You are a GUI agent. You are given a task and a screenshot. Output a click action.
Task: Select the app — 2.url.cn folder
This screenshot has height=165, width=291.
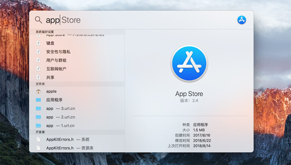tap(77, 117)
